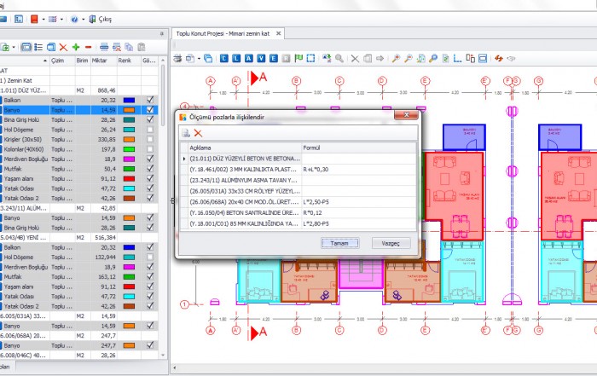Image resolution: width=597 pixels, height=376 pixels.
Task: Select the BETON SANTRALİNDE row in the dialog
Action: pyautogui.click(x=242, y=212)
